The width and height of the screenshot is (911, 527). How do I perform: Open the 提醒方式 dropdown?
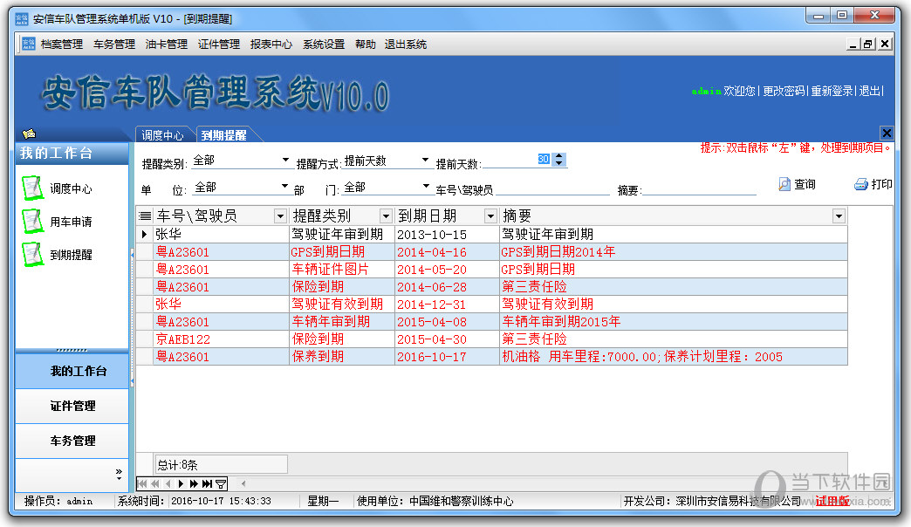tap(425, 161)
